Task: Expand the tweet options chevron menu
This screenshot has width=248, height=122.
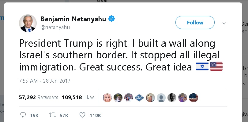Action: click(x=224, y=23)
